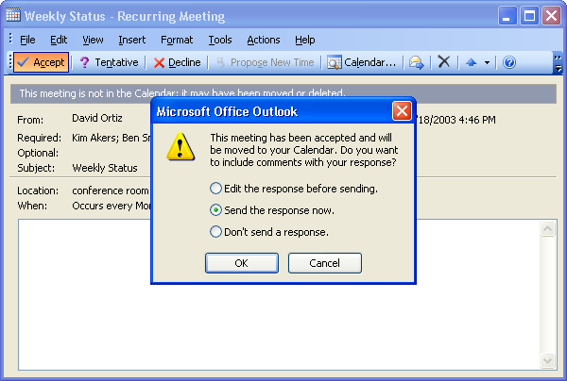This screenshot has height=381, width=567.
Task: Click sender name David Ortiz
Action: [x=97, y=118]
